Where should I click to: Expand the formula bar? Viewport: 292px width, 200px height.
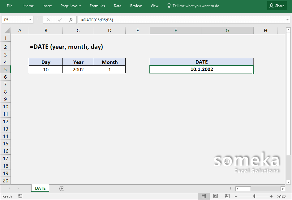coord(287,19)
